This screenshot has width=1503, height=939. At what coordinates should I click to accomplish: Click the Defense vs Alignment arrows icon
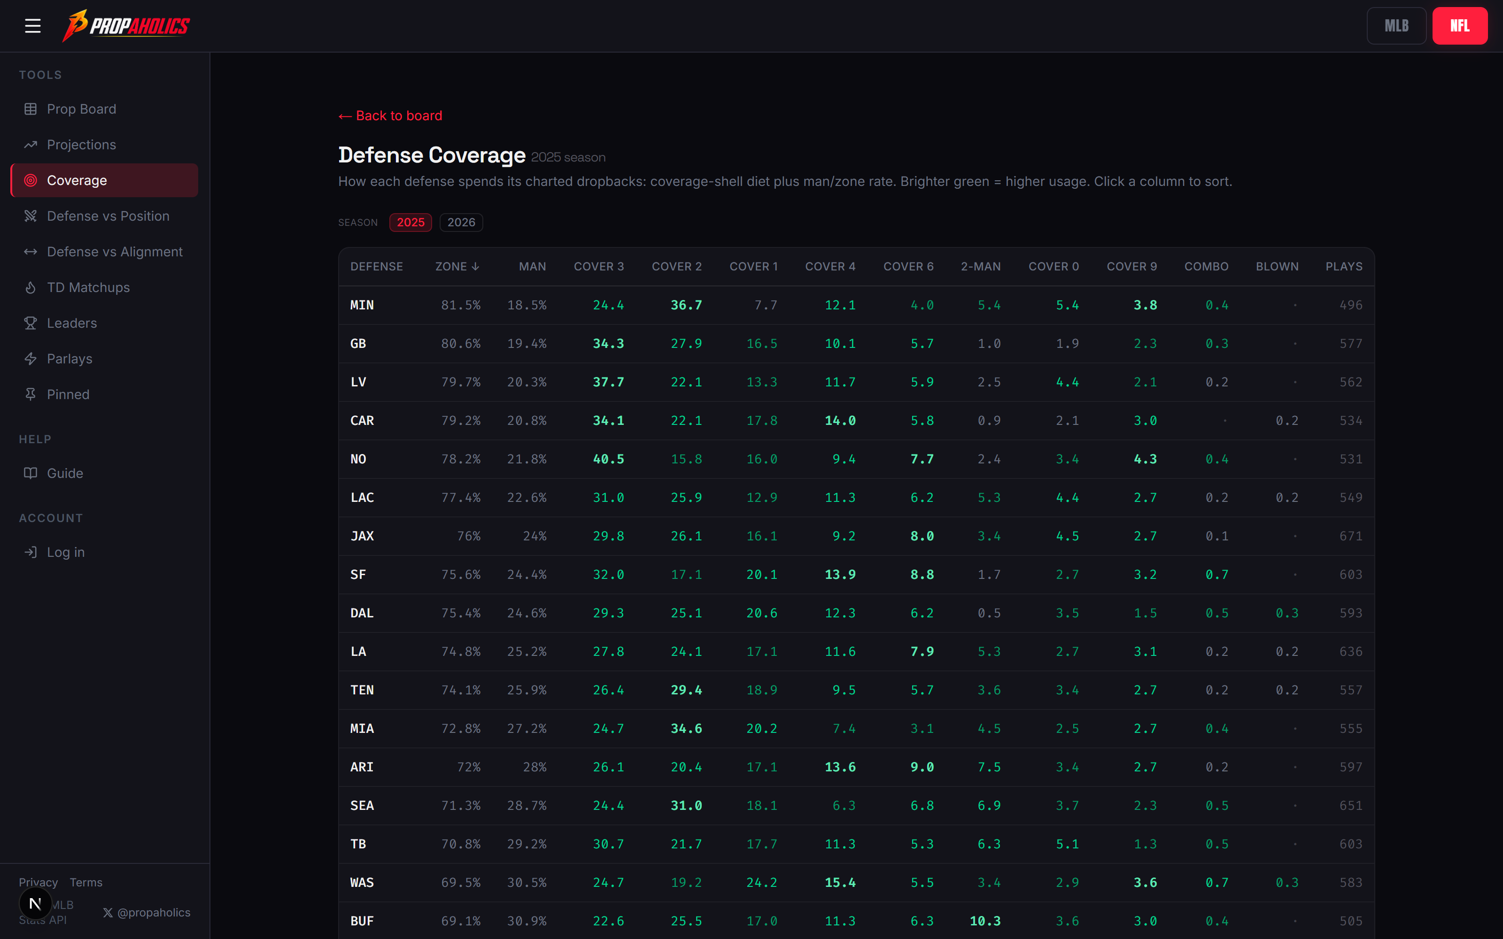[x=31, y=252]
